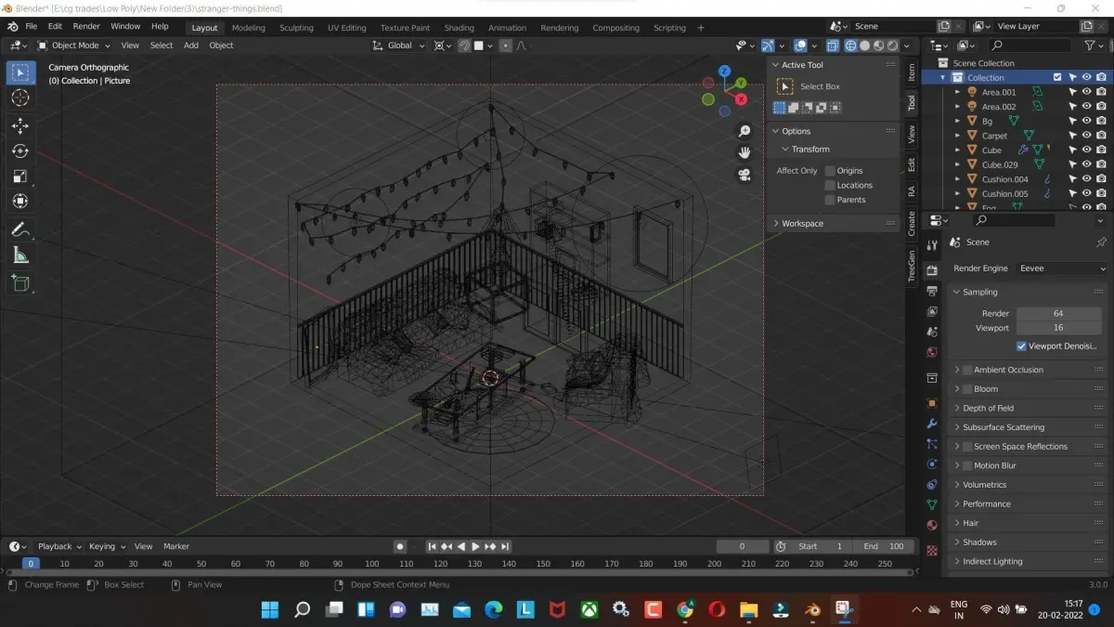Switch to solid viewport shading

(x=864, y=46)
